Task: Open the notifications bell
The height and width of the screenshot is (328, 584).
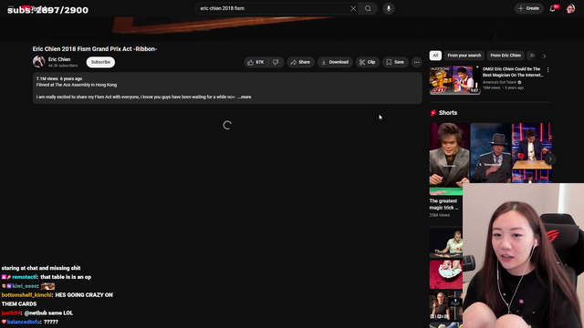Action: 553,8
